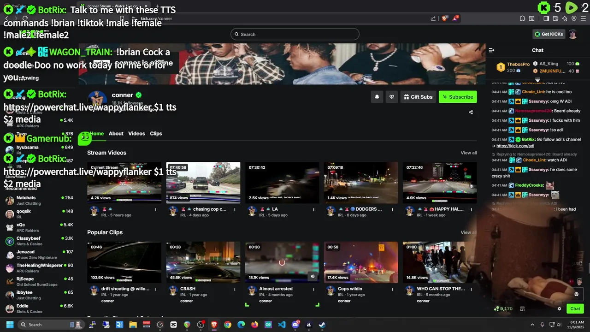Click the Get KICKs button
Image resolution: width=590 pixels, height=332 pixels.
[x=549, y=34]
